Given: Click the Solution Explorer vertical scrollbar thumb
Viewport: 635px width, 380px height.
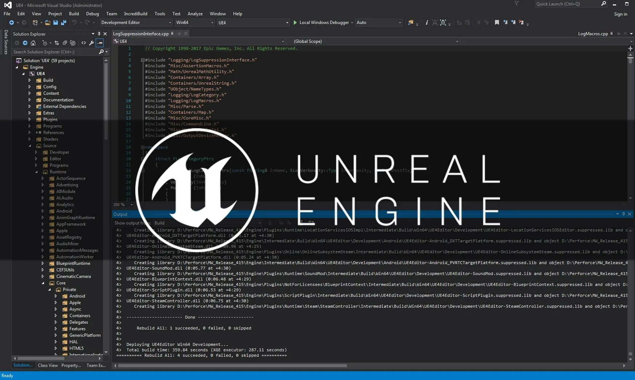Looking at the screenshot, I should tap(106, 102).
